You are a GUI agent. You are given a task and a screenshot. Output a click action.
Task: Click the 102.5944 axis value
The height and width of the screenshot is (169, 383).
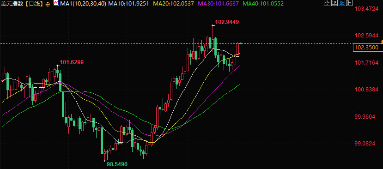click(x=366, y=36)
